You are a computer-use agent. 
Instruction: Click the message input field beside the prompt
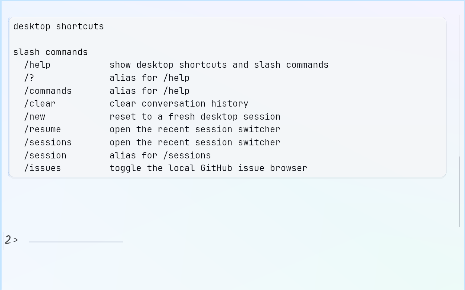[76, 240]
